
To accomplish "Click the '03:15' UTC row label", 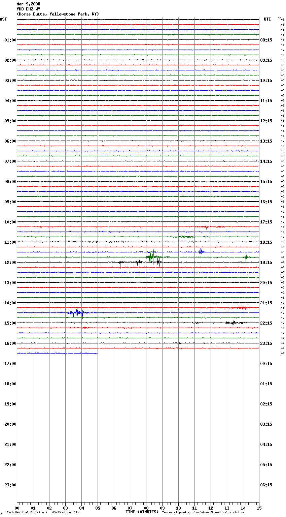I will 266,424.
